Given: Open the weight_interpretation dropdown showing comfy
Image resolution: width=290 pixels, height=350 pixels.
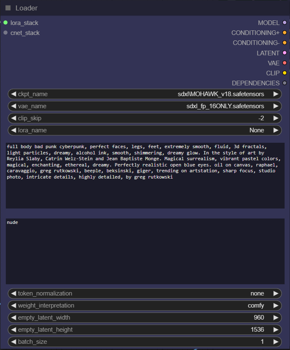Looking at the screenshot, I should tap(145, 305).
